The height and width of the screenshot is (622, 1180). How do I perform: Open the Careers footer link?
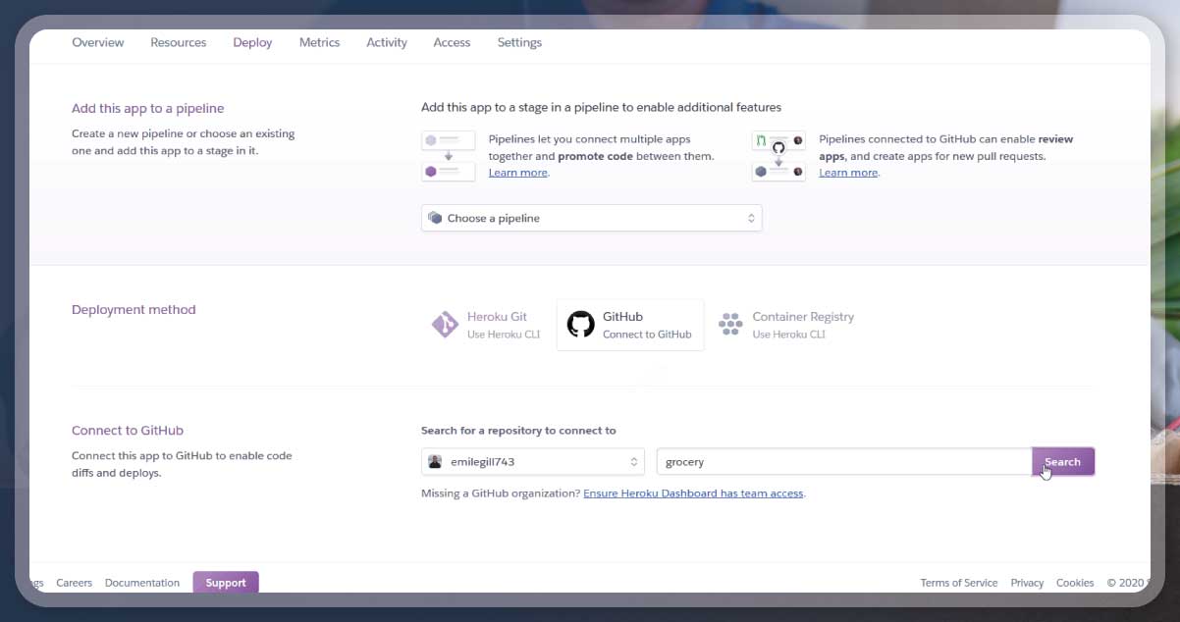(x=74, y=583)
